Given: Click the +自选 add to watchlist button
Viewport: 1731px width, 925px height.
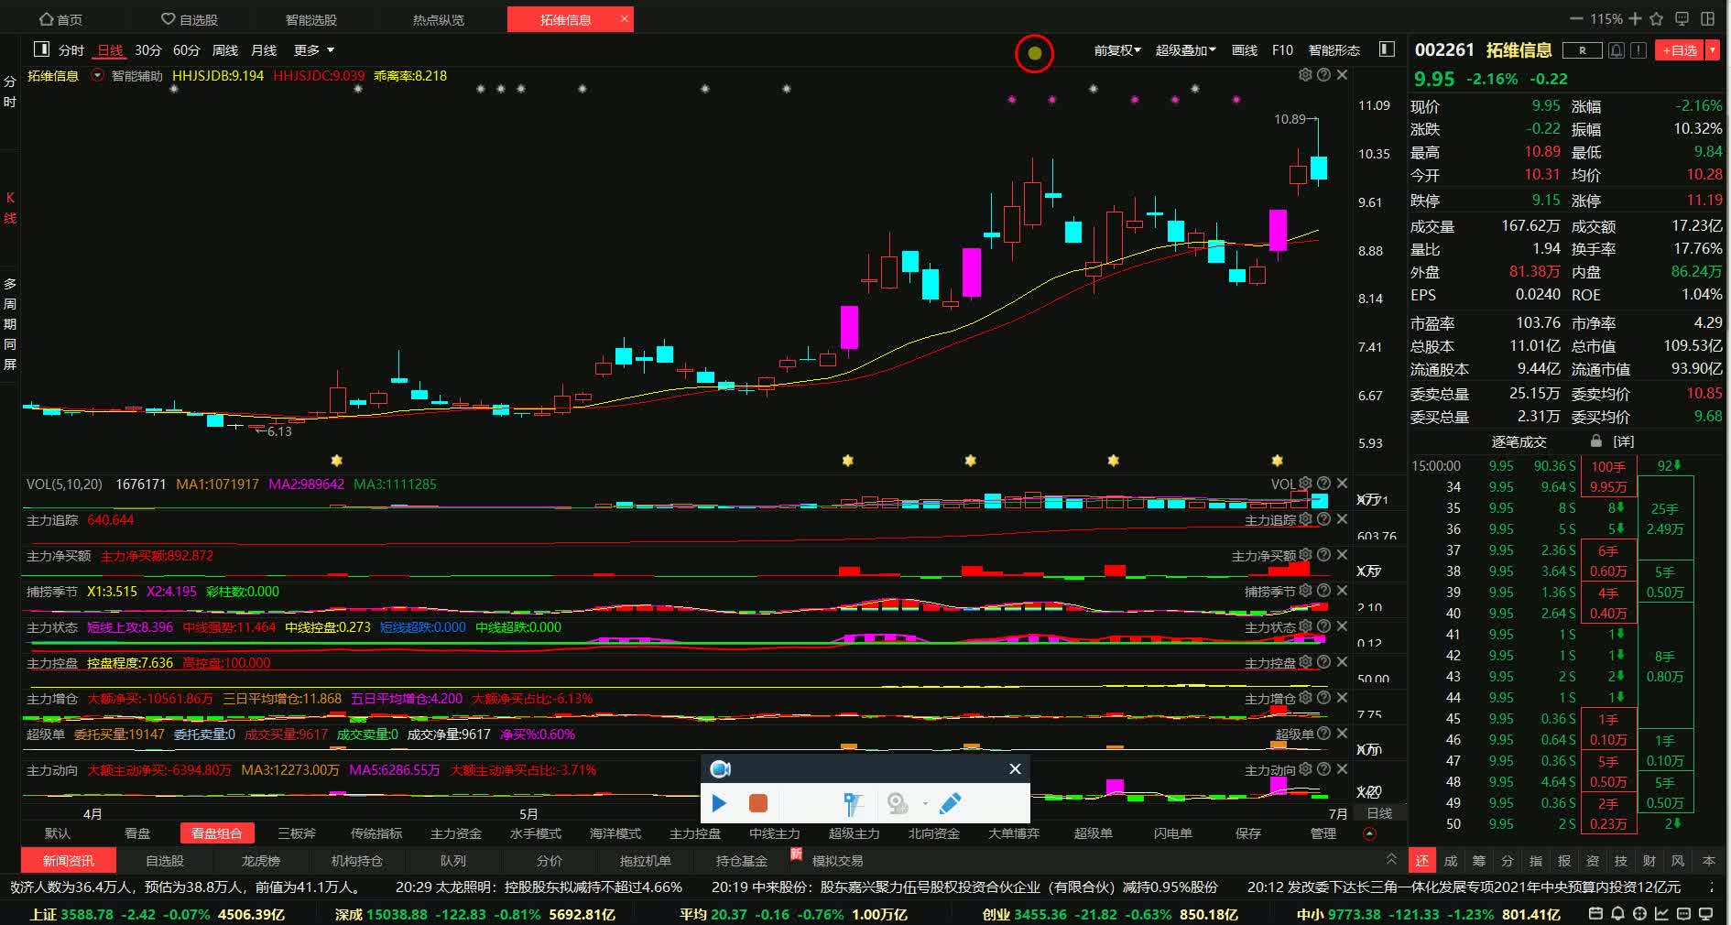Looking at the screenshot, I should pos(1680,50).
